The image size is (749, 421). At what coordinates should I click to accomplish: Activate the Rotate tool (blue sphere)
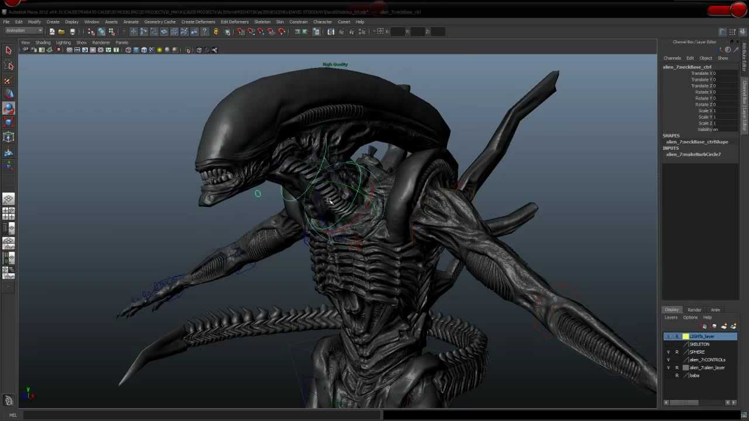click(x=8, y=108)
